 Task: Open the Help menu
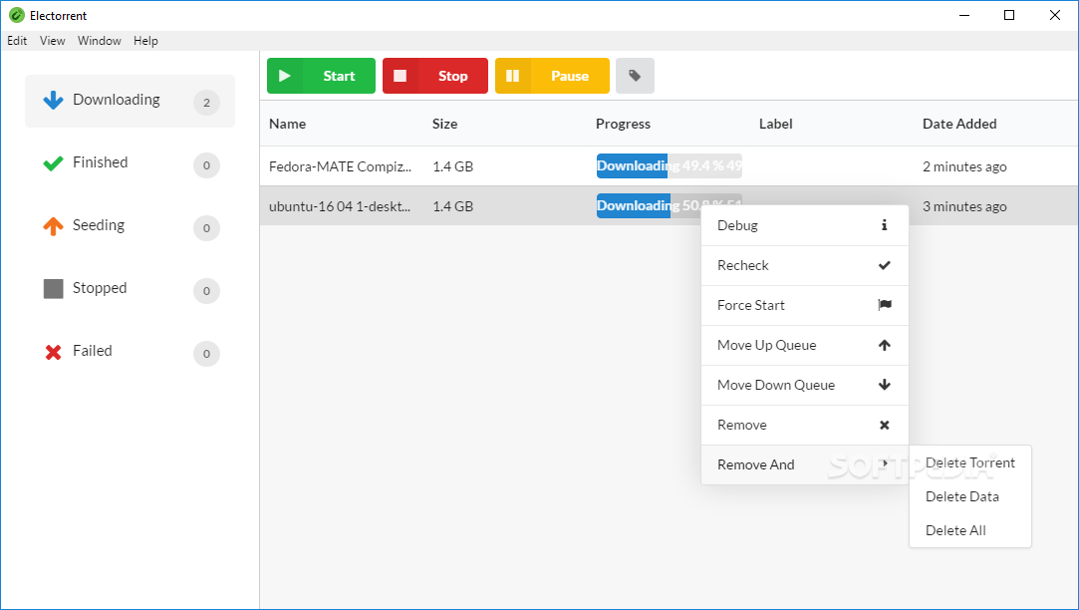(x=145, y=41)
